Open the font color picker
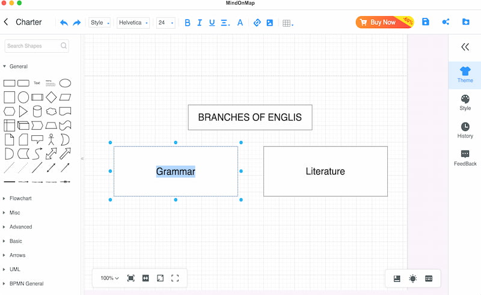Viewport: 481px width, 295px height. coord(240,23)
